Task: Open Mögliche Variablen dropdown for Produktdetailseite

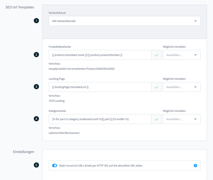Action: tap(182, 55)
